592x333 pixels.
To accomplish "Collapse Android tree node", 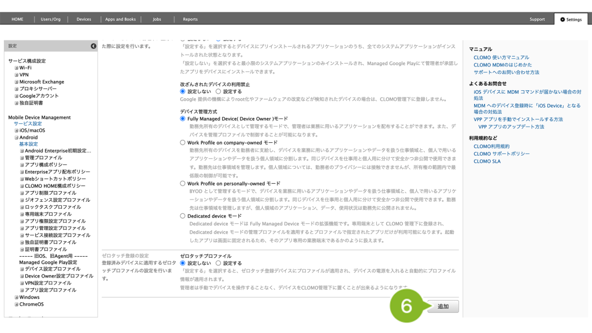I will pos(16,138).
